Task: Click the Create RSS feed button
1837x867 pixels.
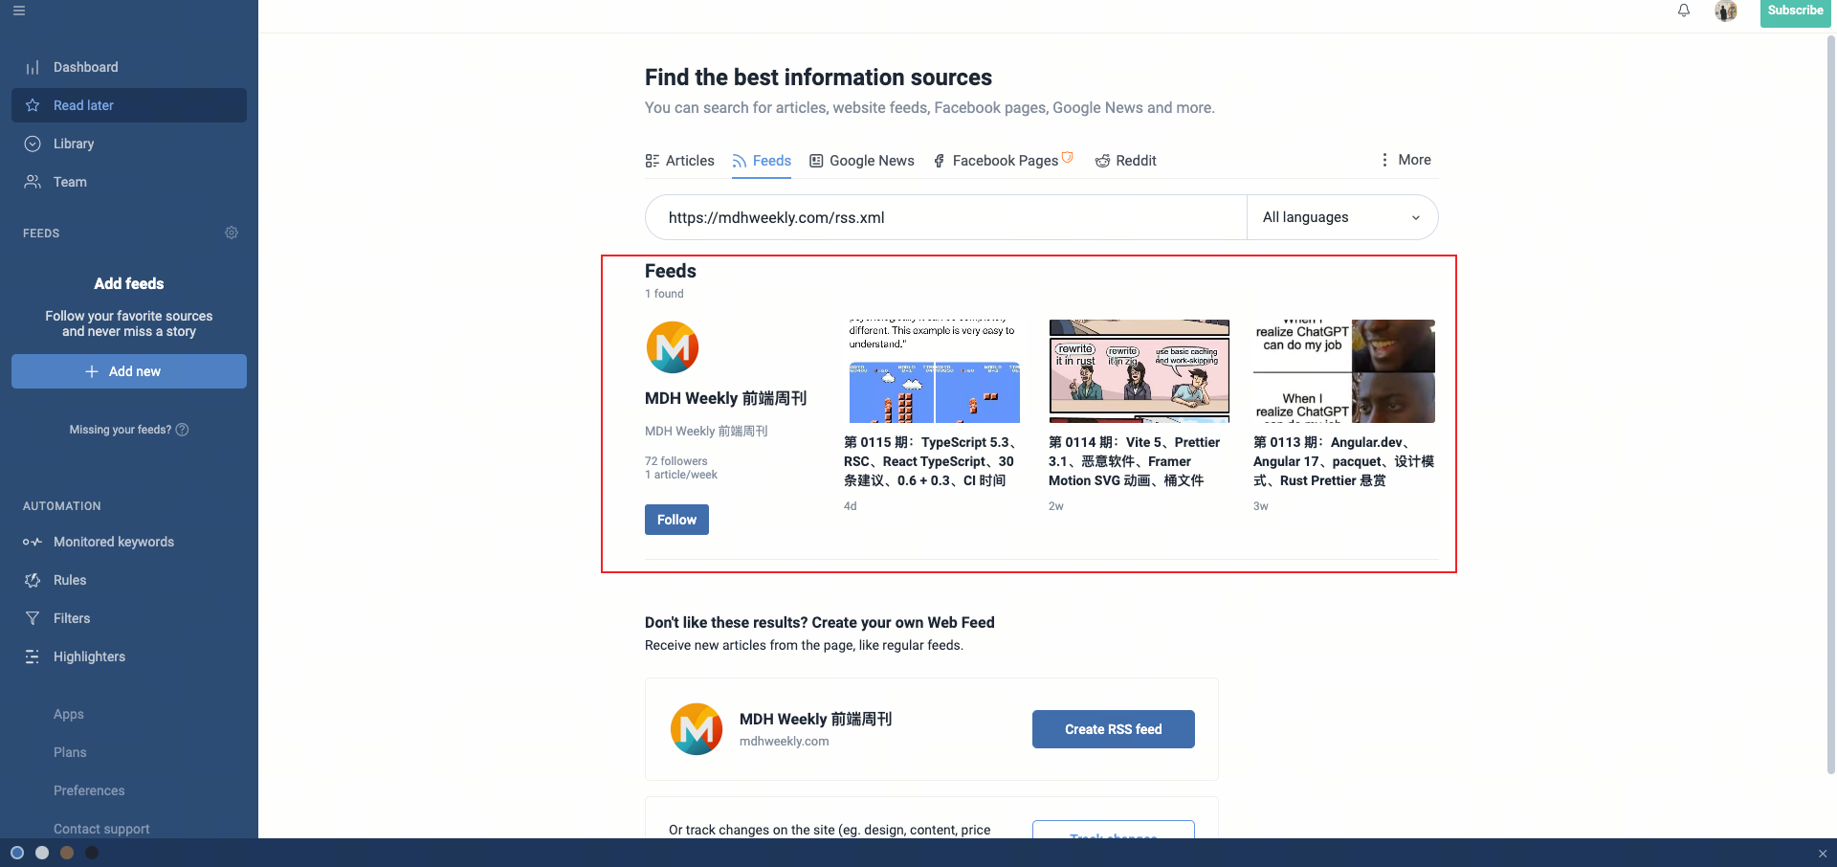Action: point(1114,729)
